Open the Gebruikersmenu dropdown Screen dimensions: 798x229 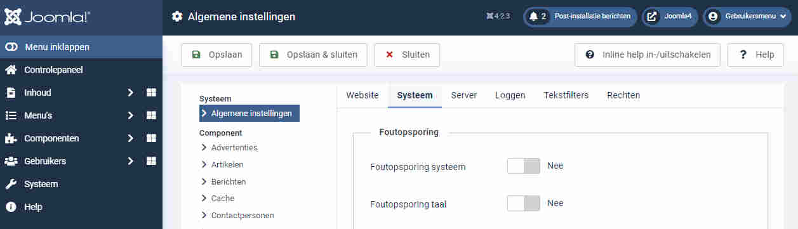(747, 17)
